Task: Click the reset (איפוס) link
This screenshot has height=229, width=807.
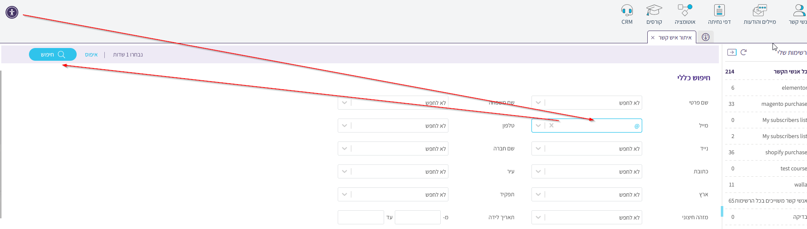Action: click(91, 55)
